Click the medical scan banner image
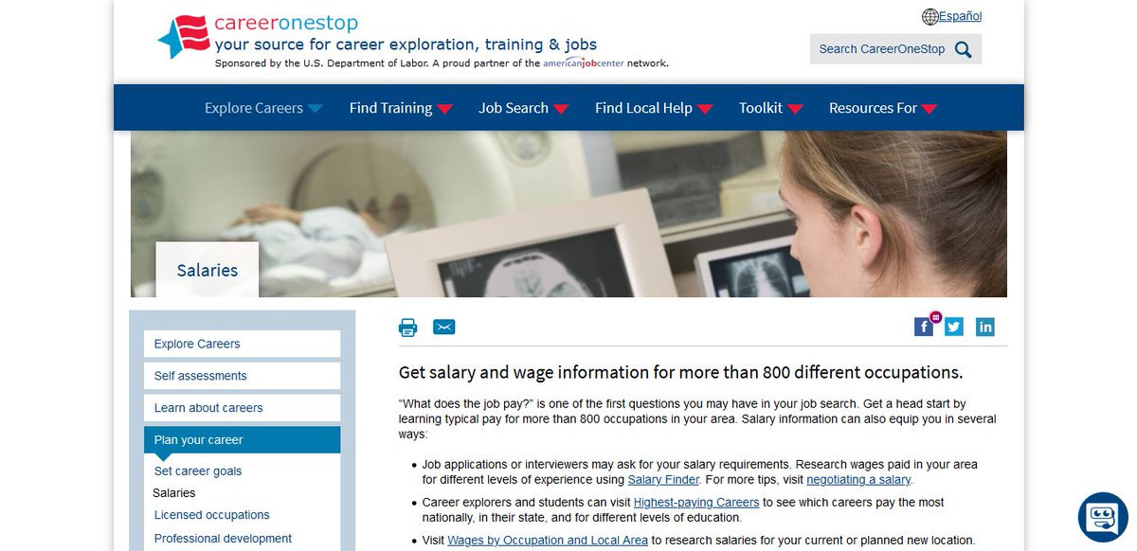The image size is (1137, 551). [568, 214]
